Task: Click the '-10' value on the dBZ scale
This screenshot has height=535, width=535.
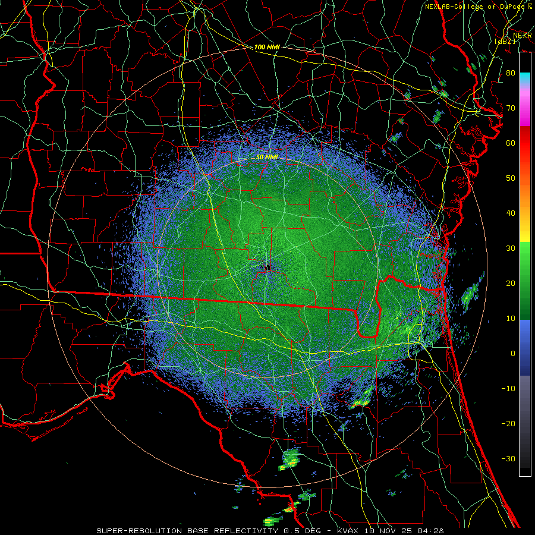Action: [508, 389]
